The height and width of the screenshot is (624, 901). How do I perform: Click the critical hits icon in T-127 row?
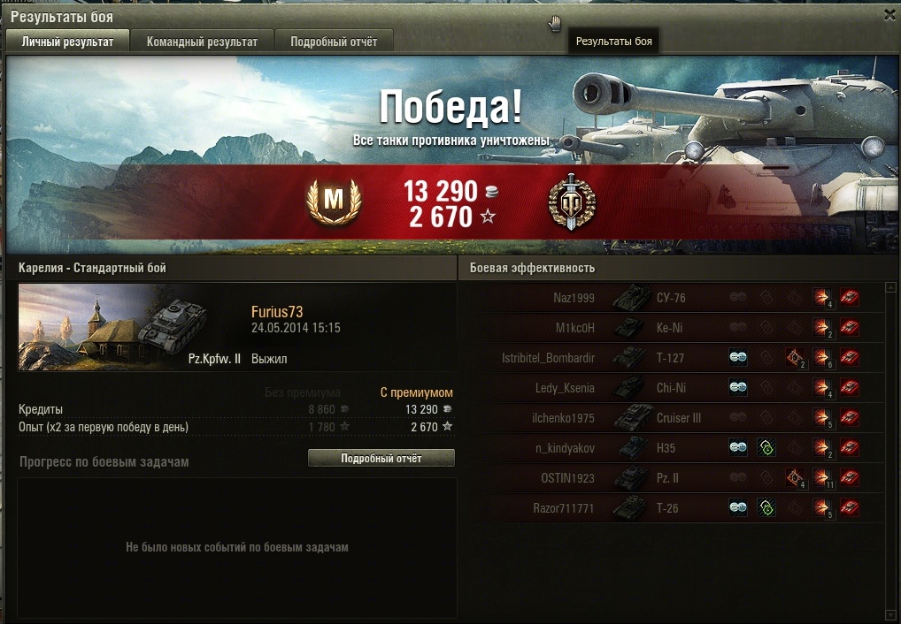coord(795,358)
